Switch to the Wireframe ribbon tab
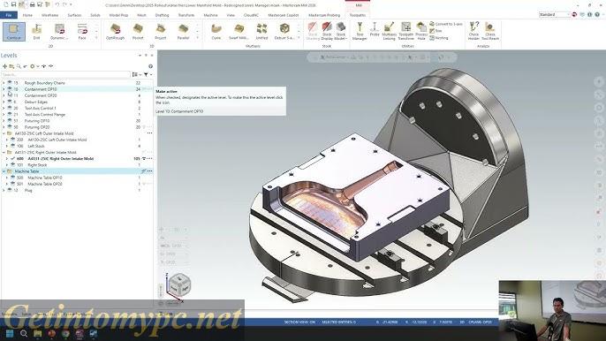The image size is (606, 341). pos(49,15)
